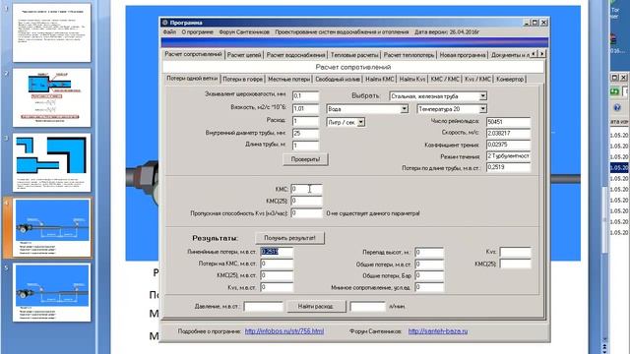The image size is (630, 354).
Task: Select slide 3 thumbnail in PowerPoint panel
Action: click(x=51, y=162)
